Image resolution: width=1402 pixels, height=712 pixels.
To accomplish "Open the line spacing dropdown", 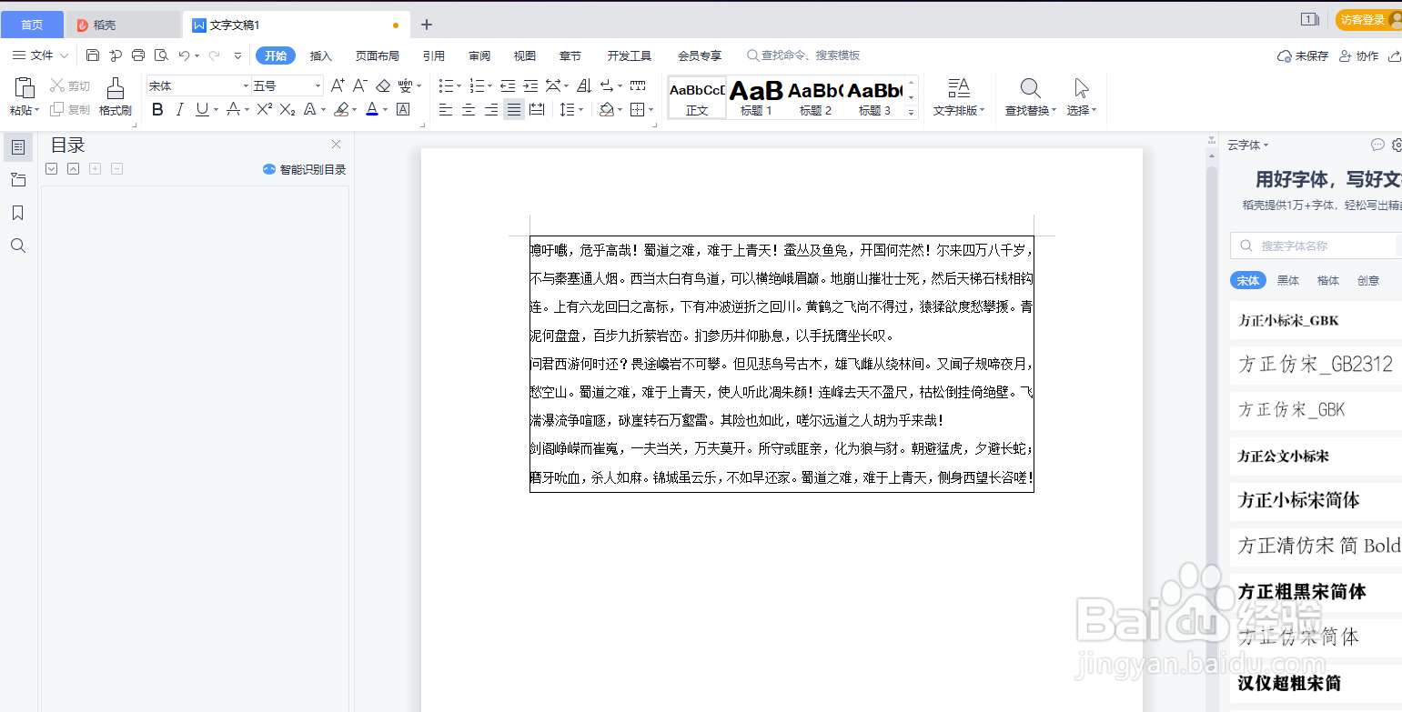I will pos(570,110).
